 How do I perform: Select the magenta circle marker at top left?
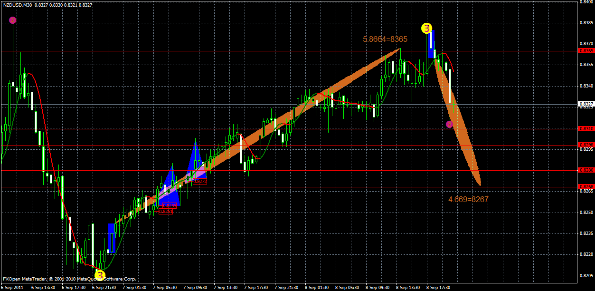pyautogui.click(x=12, y=20)
